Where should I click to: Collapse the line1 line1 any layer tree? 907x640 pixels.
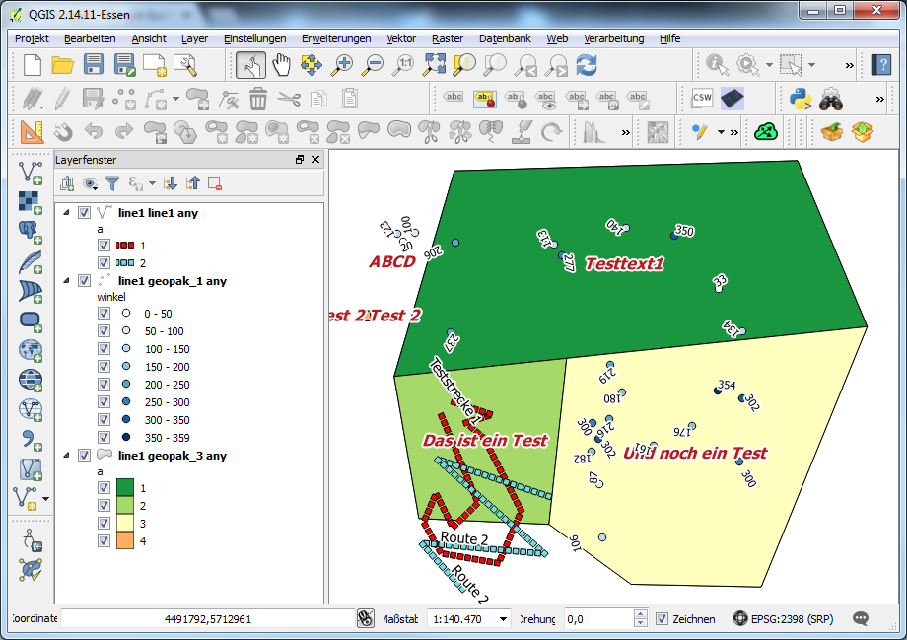[x=66, y=212]
